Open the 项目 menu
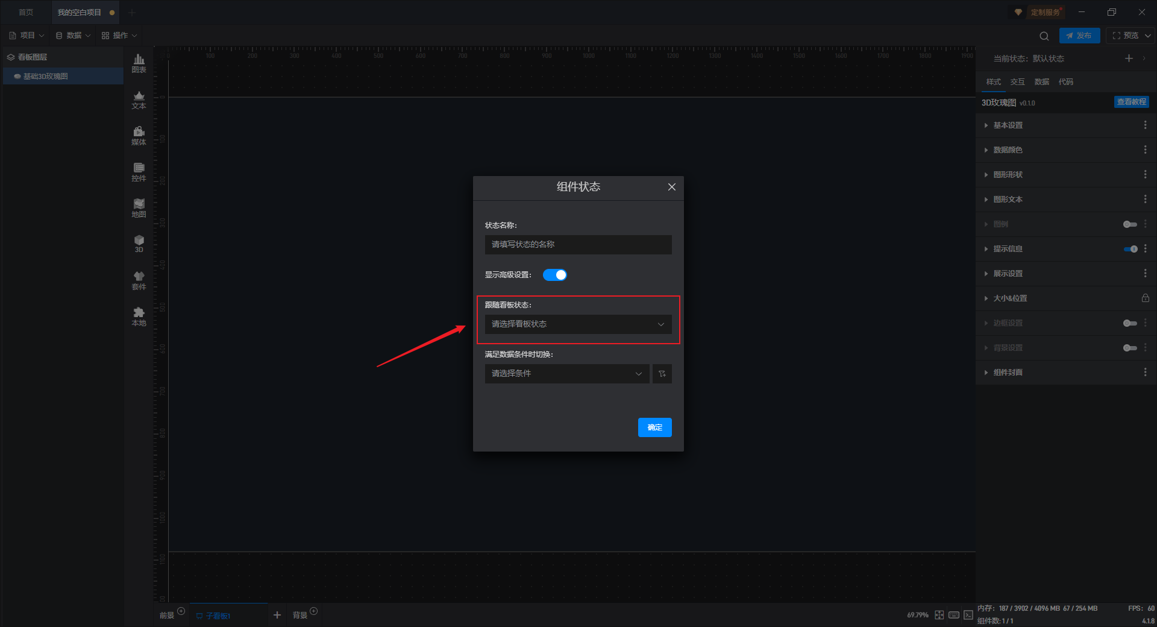This screenshot has height=627, width=1157. pyautogui.click(x=27, y=36)
